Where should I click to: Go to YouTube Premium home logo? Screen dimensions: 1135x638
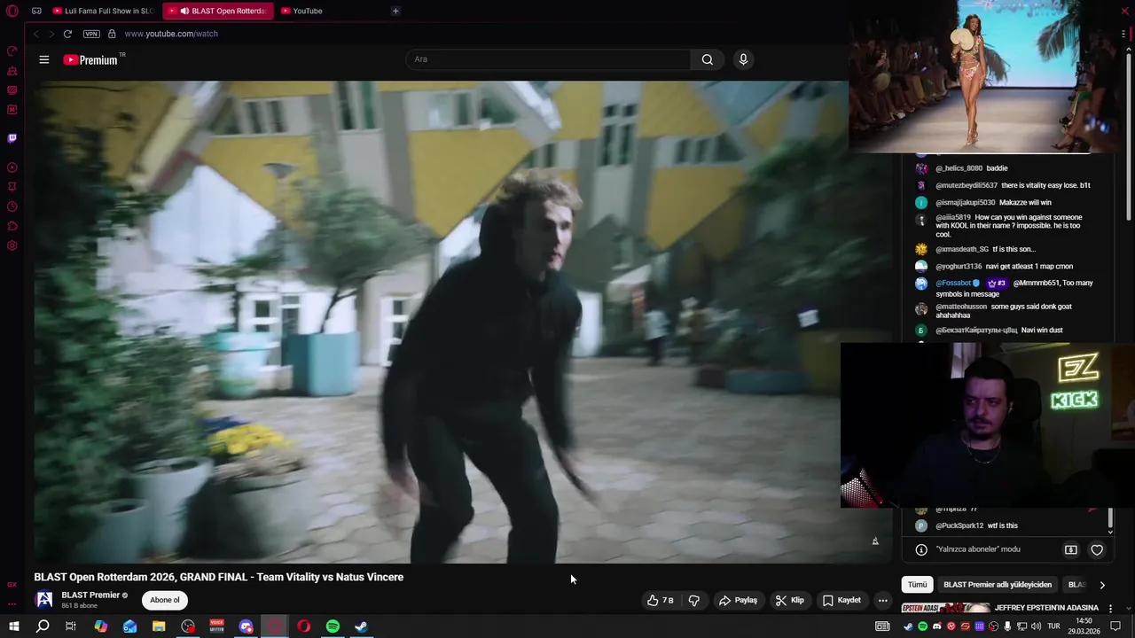[90, 59]
